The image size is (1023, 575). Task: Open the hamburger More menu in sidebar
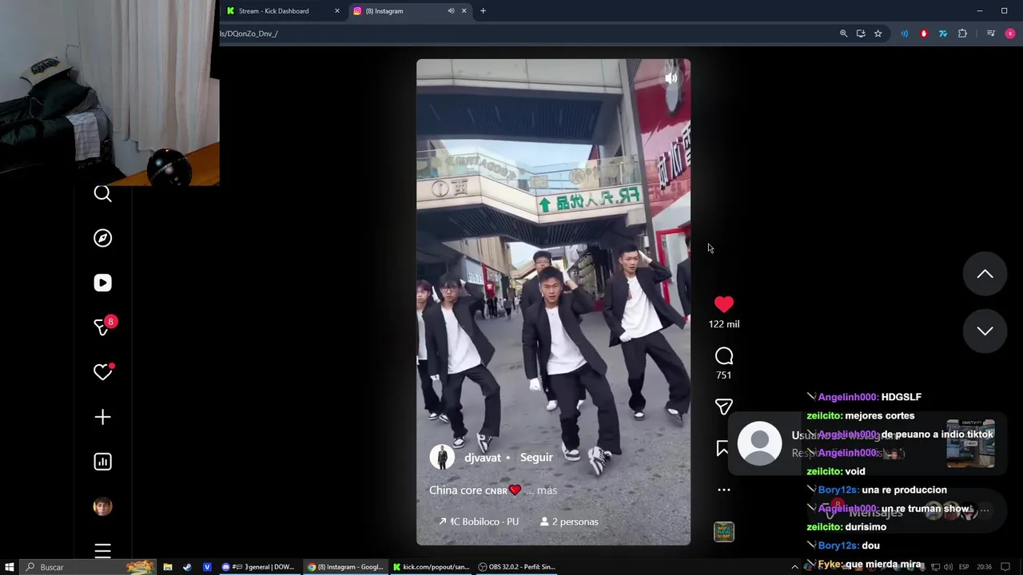(x=102, y=550)
